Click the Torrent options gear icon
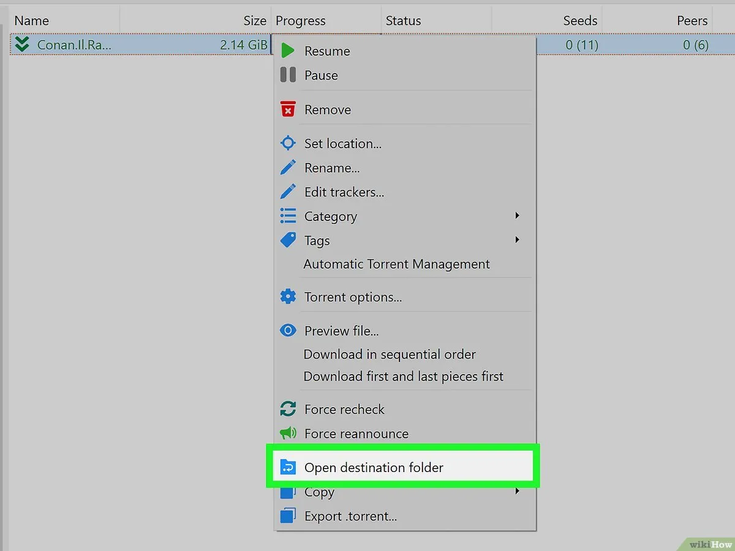This screenshot has height=551, width=735. (x=288, y=297)
